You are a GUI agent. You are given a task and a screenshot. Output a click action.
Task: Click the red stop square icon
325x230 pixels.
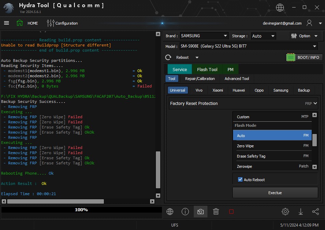click(231, 212)
